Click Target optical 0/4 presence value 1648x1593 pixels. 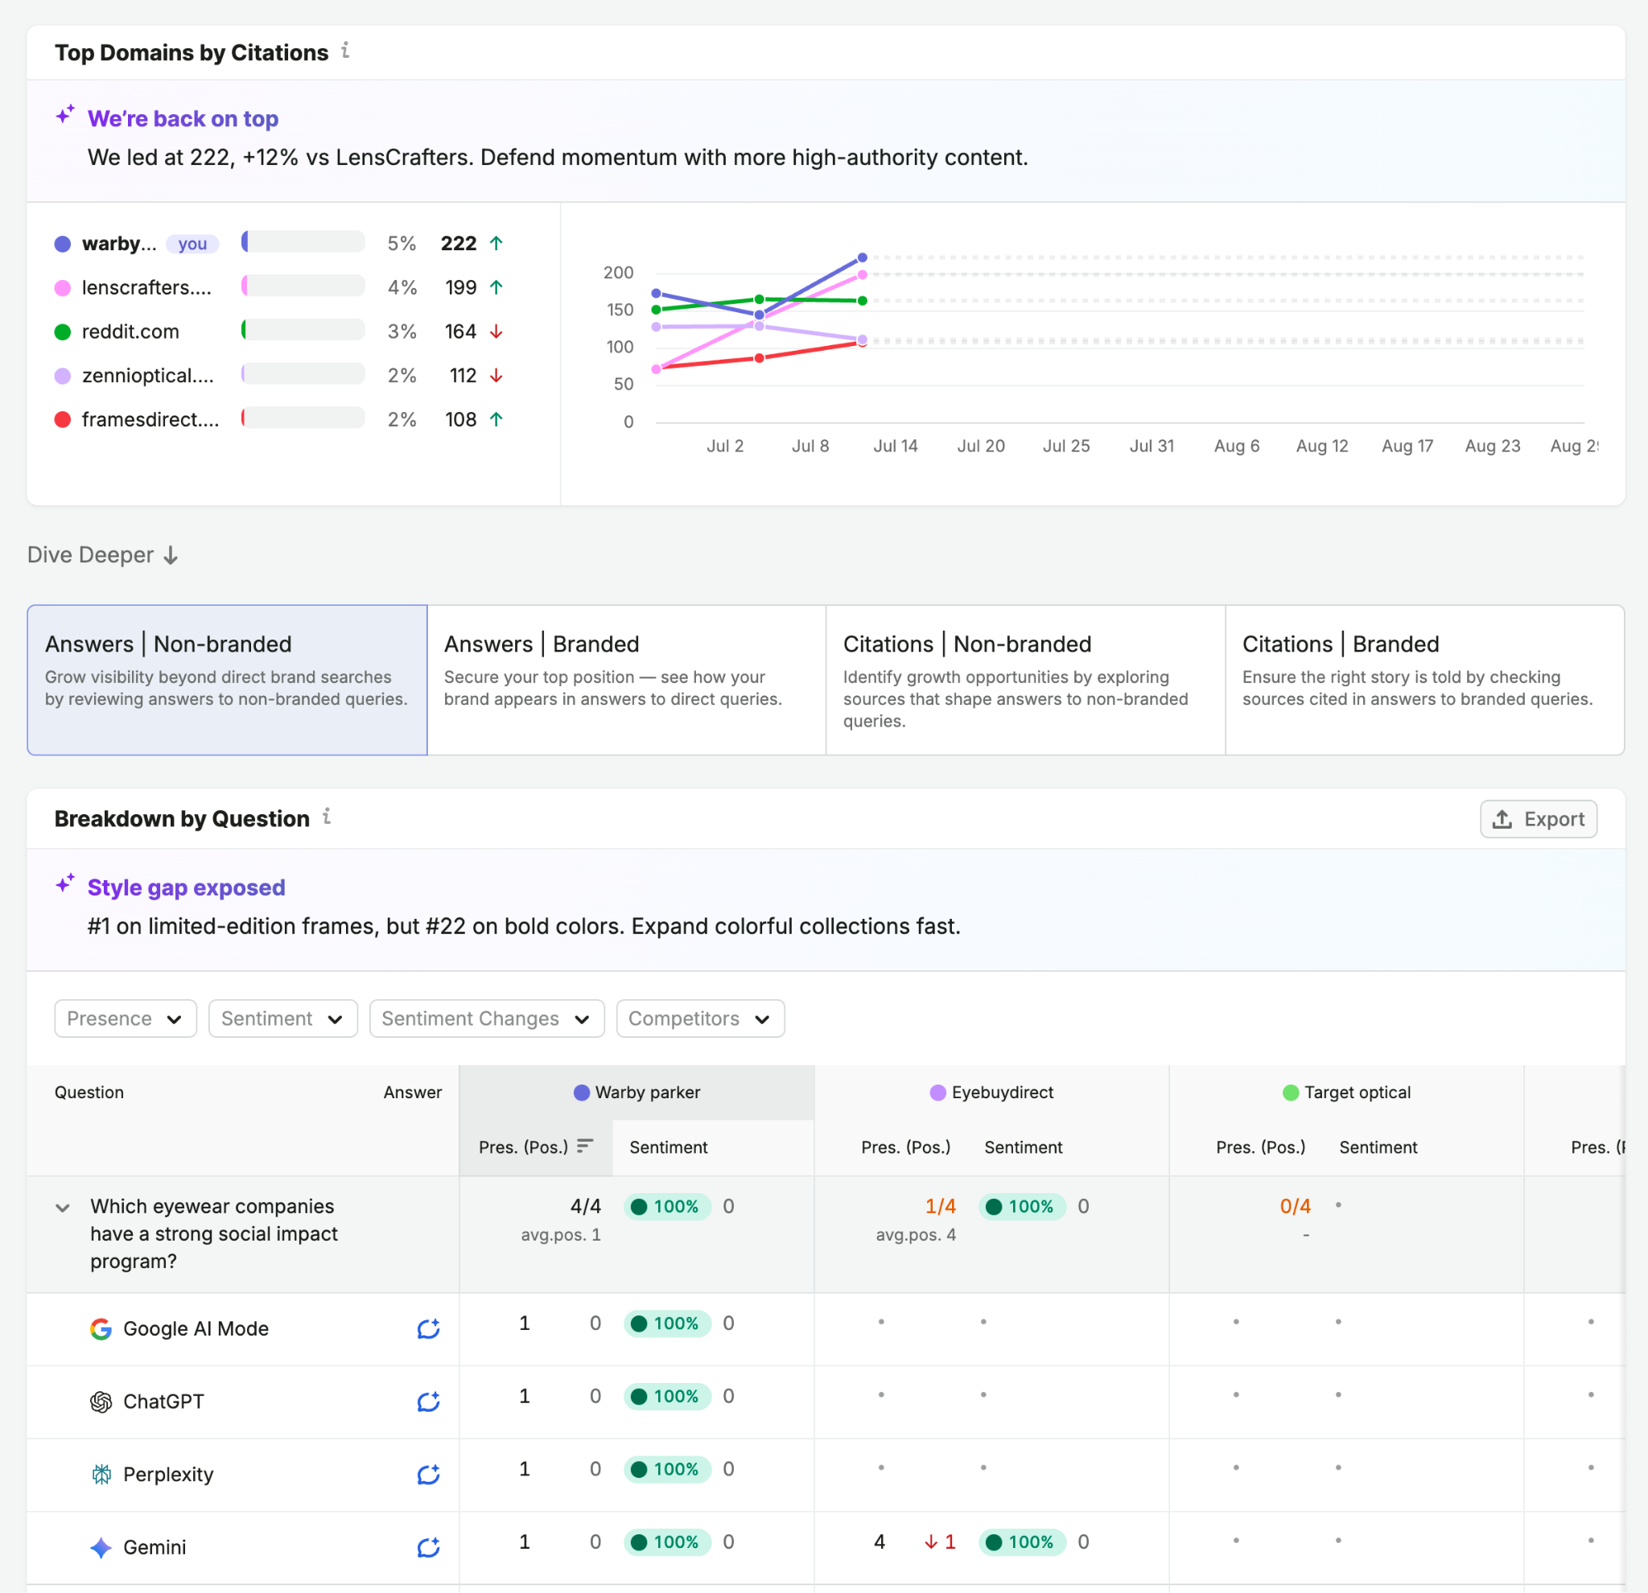coord(1295,1206)
